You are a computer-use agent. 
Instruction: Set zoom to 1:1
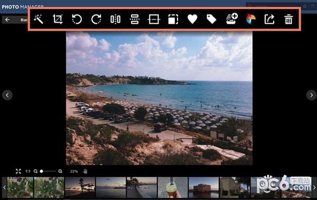[x=27, y=172]
